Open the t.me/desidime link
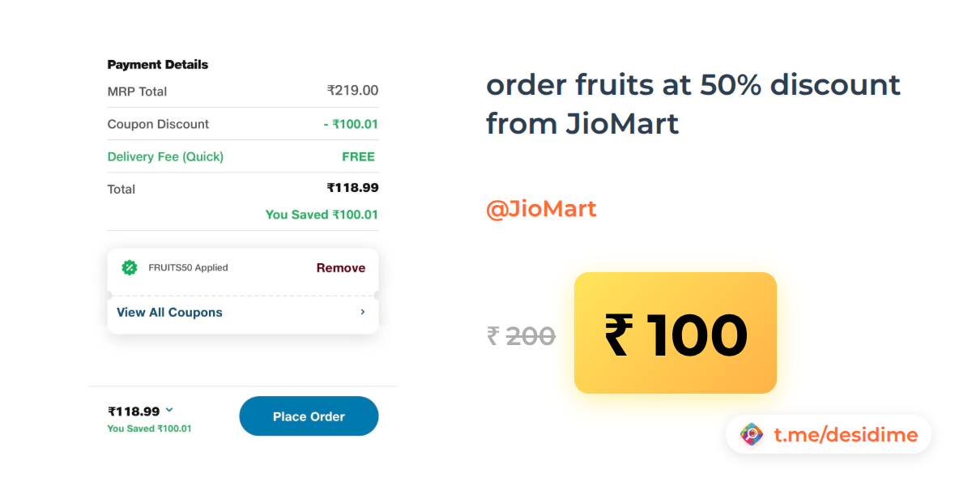Viewport: 972px width, 486px height. coord(845,435)
